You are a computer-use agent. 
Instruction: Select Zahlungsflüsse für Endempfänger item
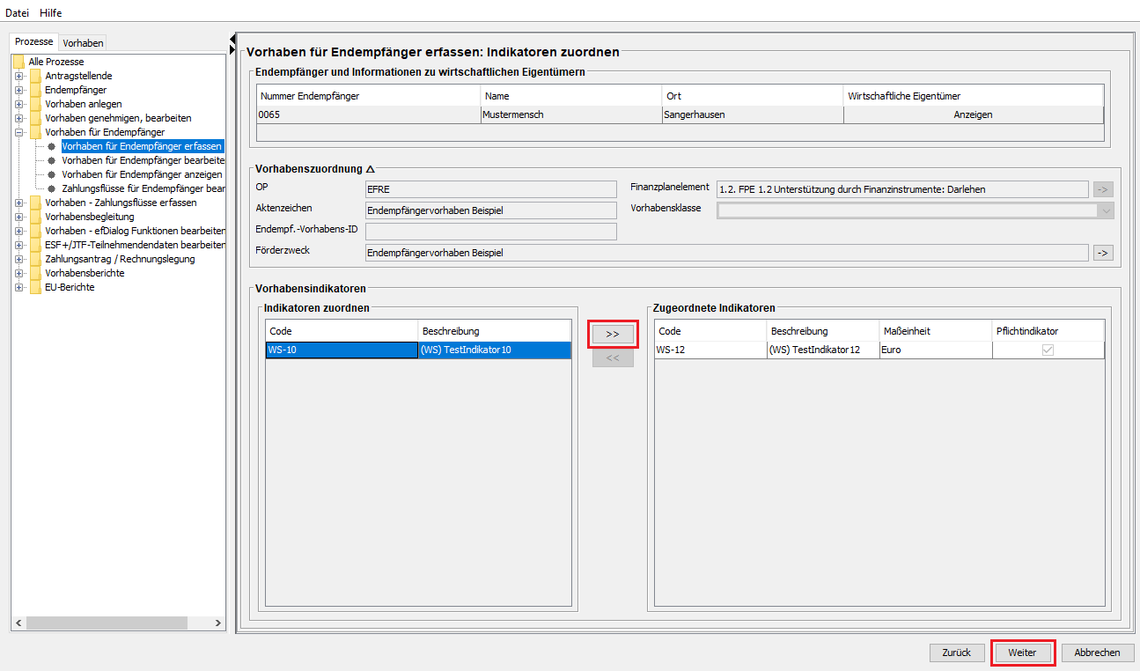[x=143, y=188]
